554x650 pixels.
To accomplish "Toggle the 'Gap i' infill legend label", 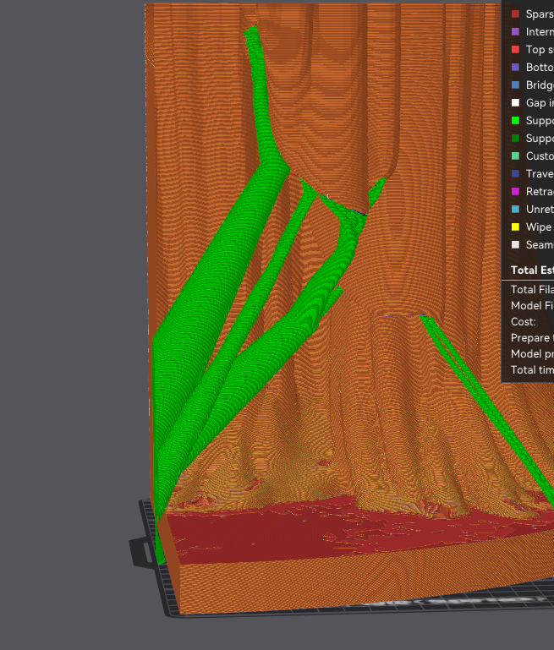I will point(540,103).
